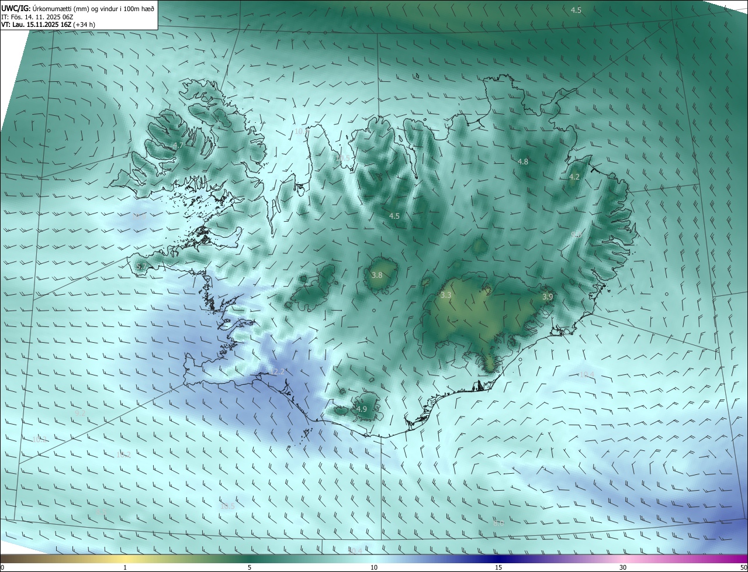Click the color scale tick label '30'
The width and height of the screenshot is (748, 572).
pyautogui.click(x=623, y=567)
